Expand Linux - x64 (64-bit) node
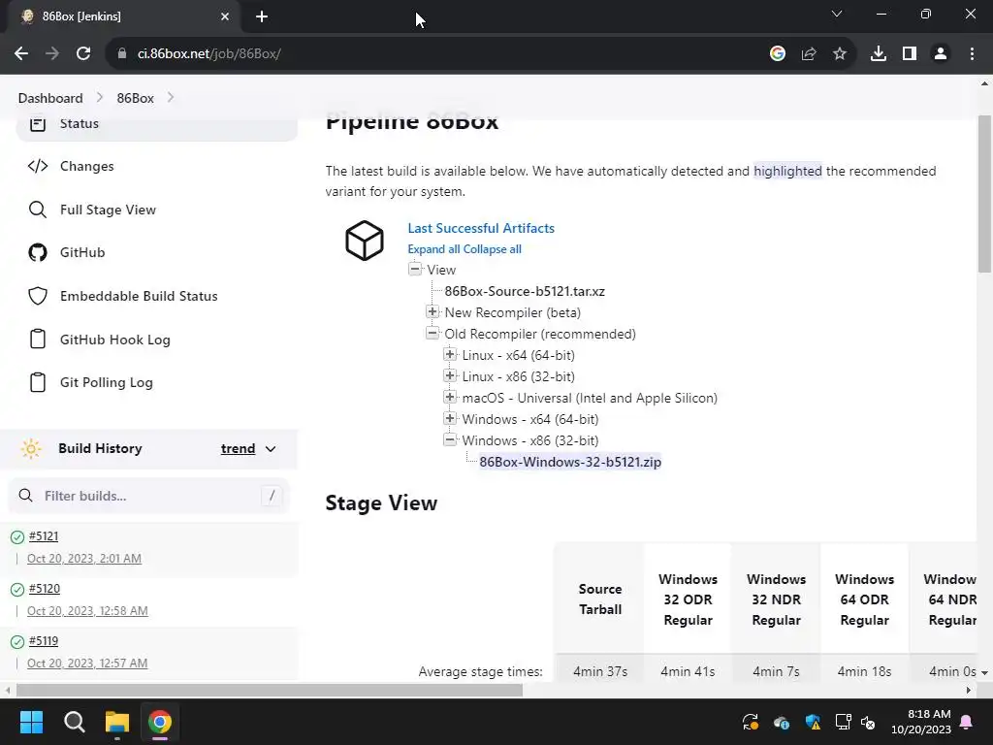993x745 pixels. [450, 354]
